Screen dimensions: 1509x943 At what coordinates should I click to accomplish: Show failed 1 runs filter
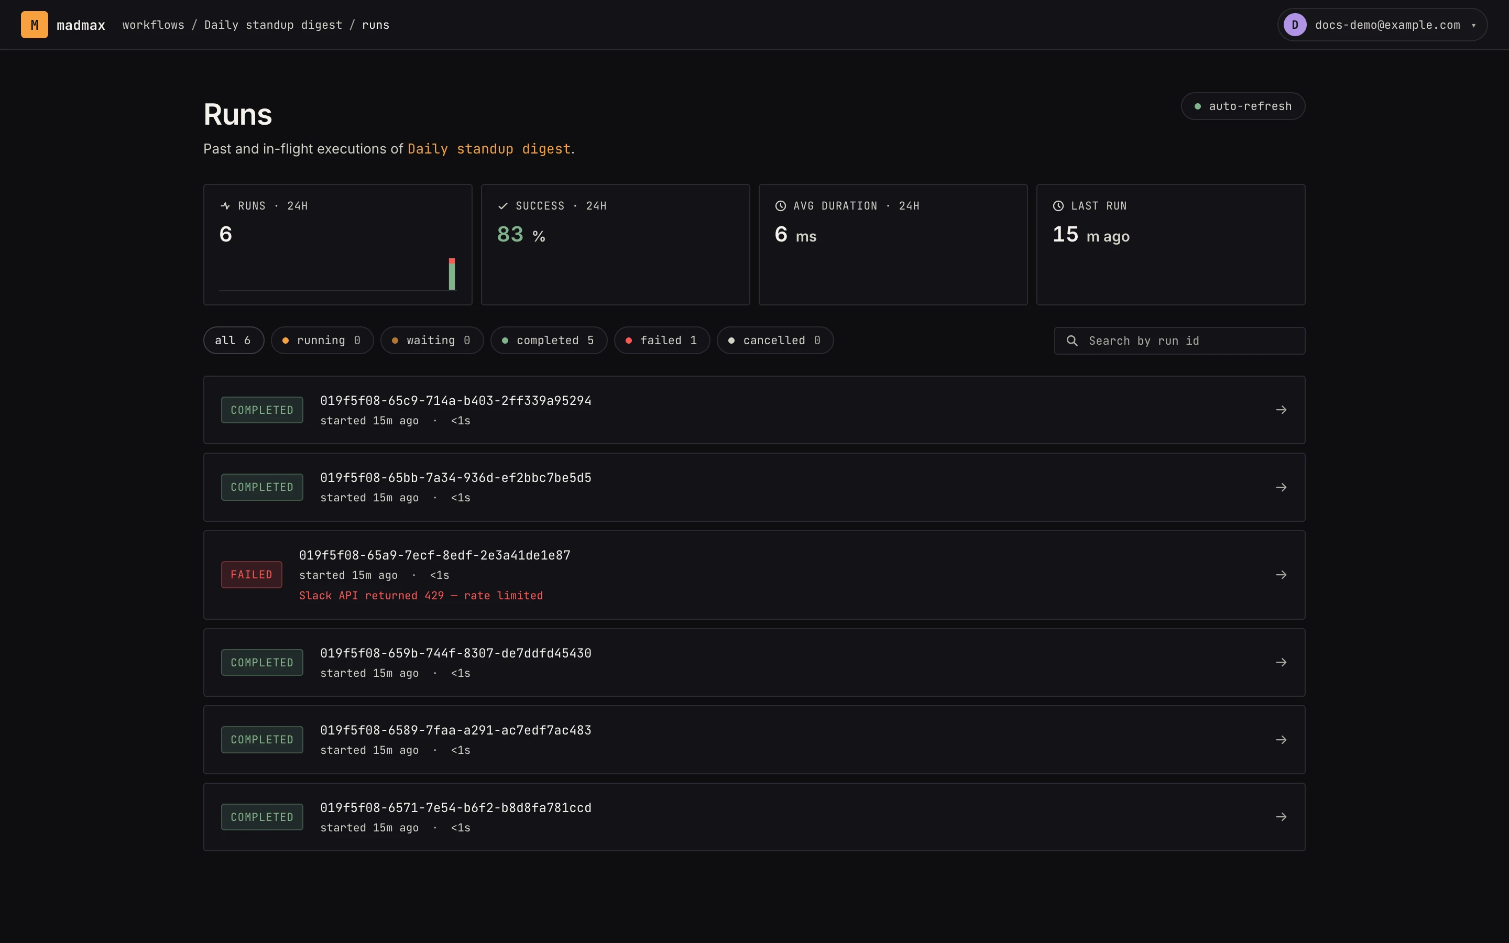click(x=662, y=341)
